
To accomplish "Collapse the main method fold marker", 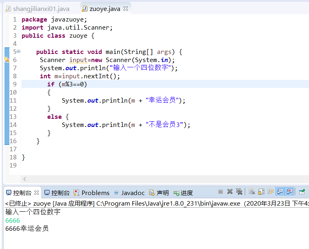I will coord(19,52).
